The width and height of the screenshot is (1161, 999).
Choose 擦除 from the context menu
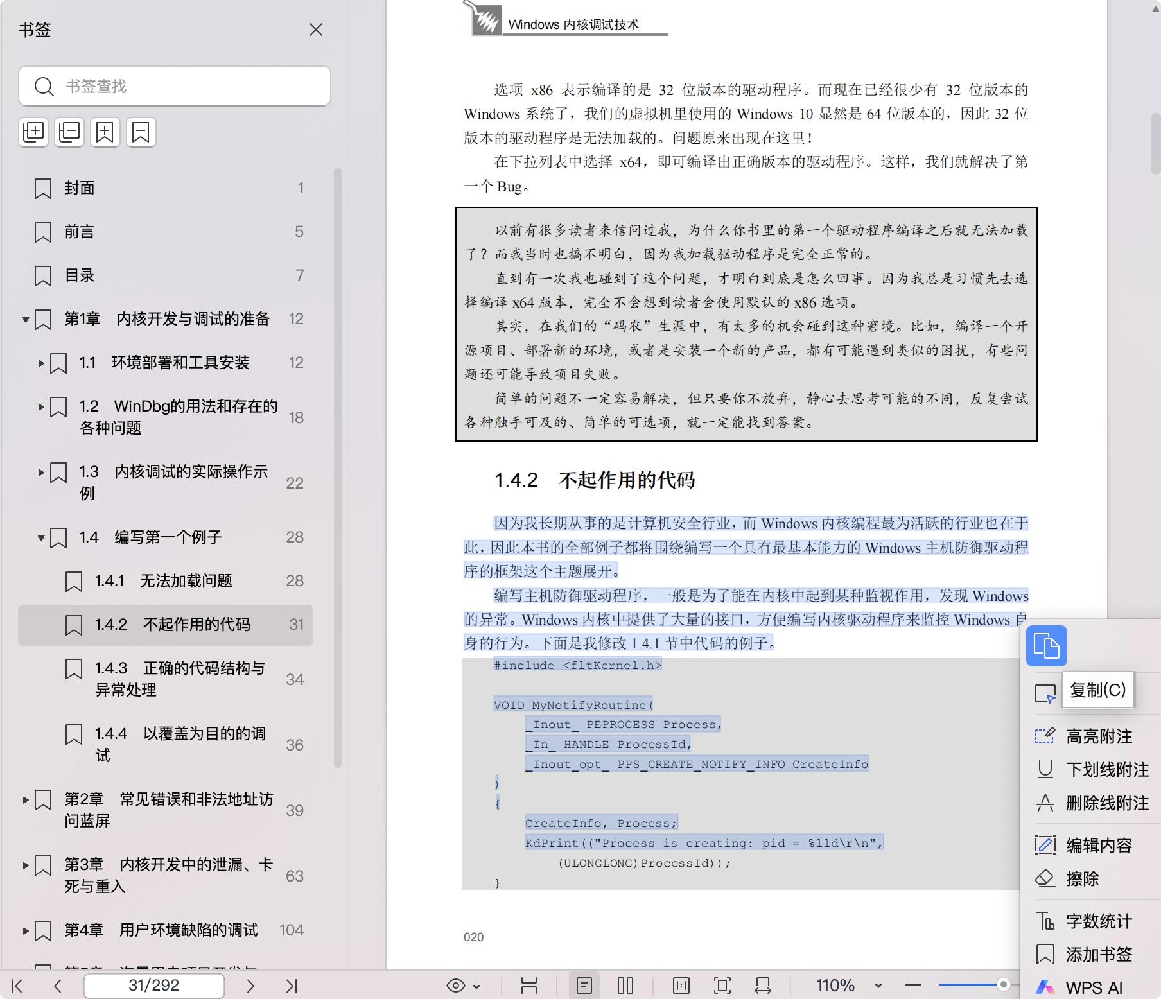coord(1083,879)
